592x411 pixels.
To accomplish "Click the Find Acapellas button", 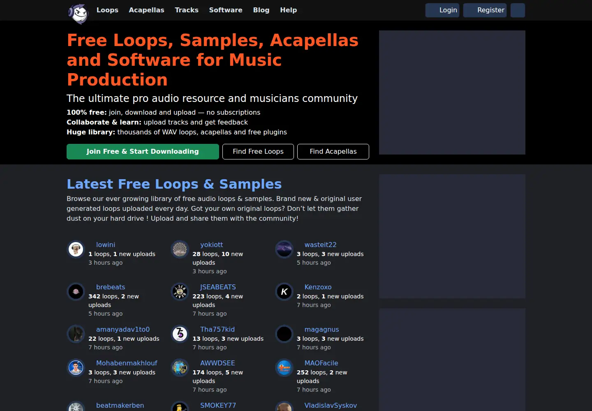I will [x=333, y=152].
